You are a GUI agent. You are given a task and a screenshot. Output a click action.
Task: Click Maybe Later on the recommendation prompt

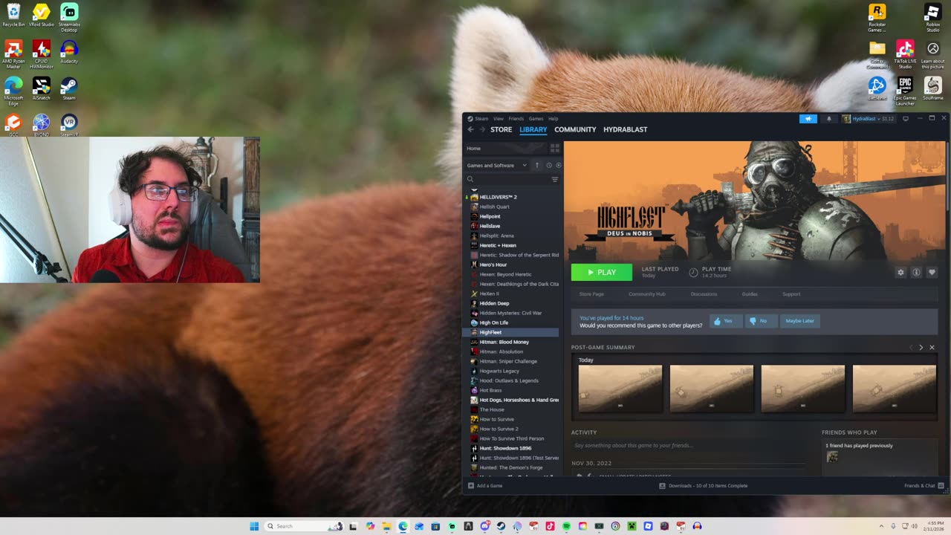[799, 321]
